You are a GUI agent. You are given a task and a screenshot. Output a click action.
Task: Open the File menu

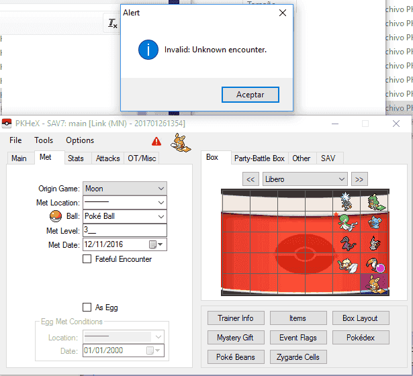[15, 140]
